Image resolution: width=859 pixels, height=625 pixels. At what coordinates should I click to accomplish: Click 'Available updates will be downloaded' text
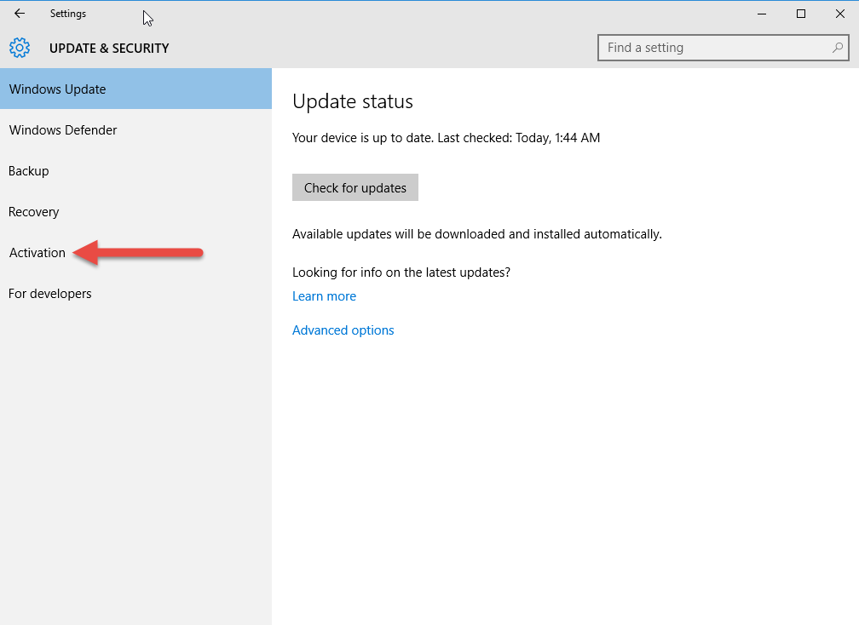477,234
